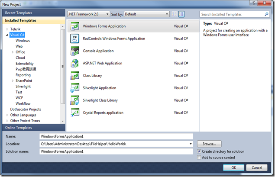Screen dimensions: 275x177
Task: Select Windows Forms Application template name
Action: pos(104,26)
